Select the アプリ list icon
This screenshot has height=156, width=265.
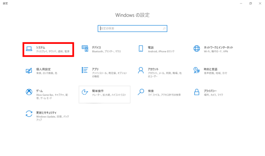(x=85, y=71)
